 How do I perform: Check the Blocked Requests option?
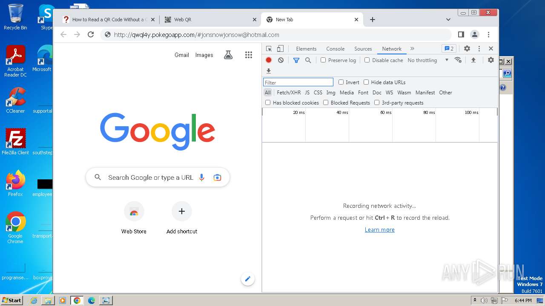[326, 102]
